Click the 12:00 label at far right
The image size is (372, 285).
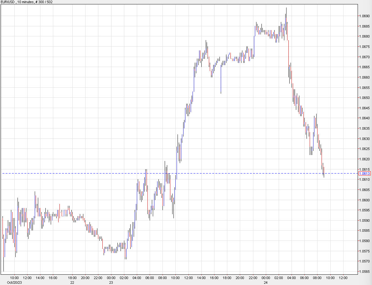point(344,278)
